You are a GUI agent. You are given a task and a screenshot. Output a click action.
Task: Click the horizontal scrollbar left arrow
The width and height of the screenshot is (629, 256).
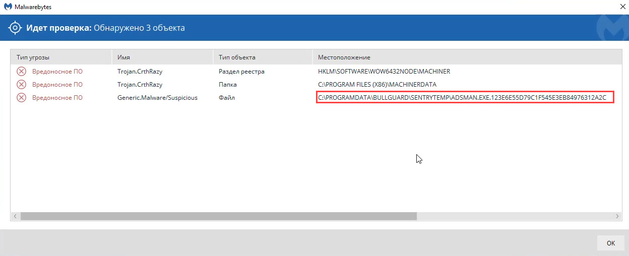(16, 216)
